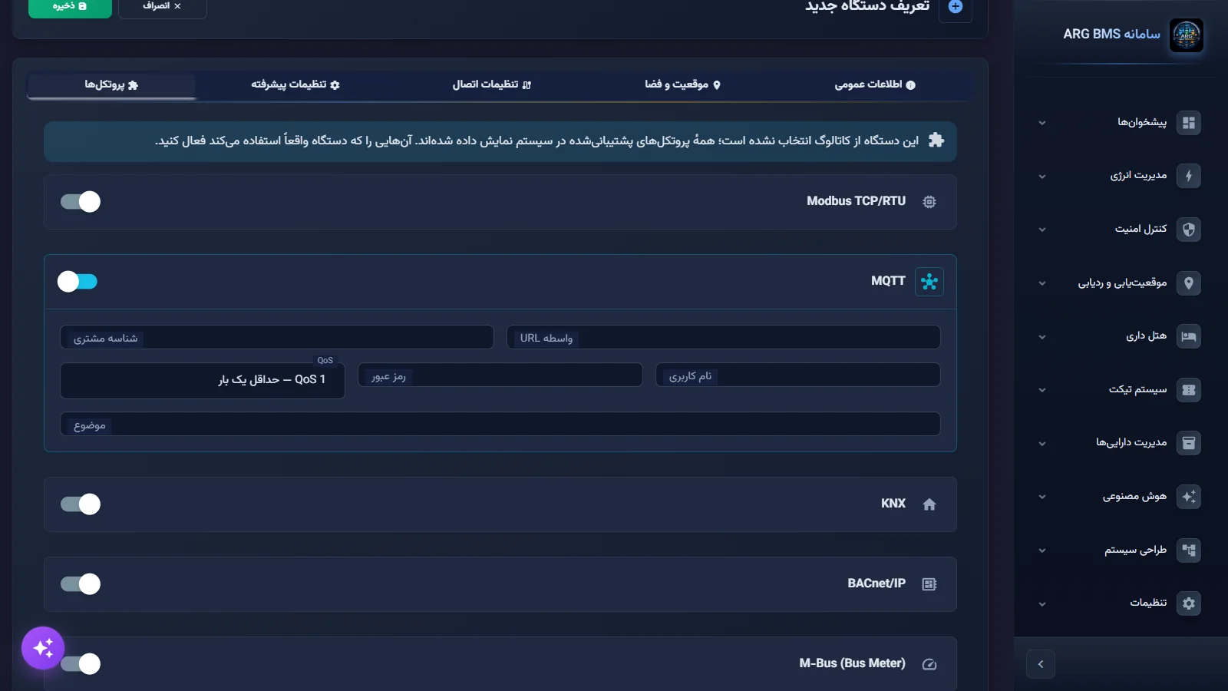
Task: Expand the پیشخوان‌ها menu chevron
Action: [x=1041, y=123]
